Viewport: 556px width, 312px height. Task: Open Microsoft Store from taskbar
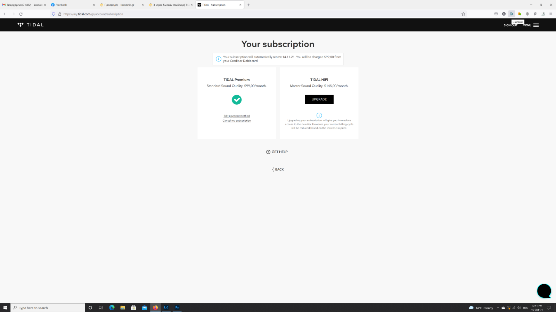133,308
